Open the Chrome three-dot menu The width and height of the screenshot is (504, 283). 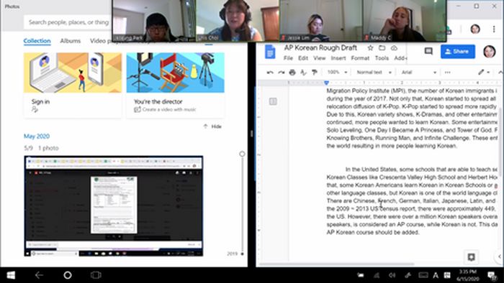[494, 29]
